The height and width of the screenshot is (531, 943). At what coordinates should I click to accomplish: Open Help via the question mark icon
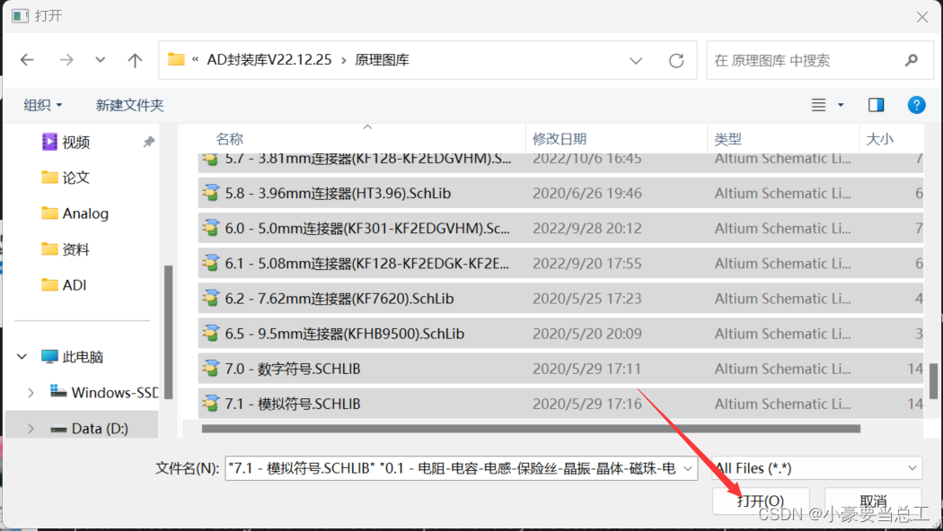point(916,105)
